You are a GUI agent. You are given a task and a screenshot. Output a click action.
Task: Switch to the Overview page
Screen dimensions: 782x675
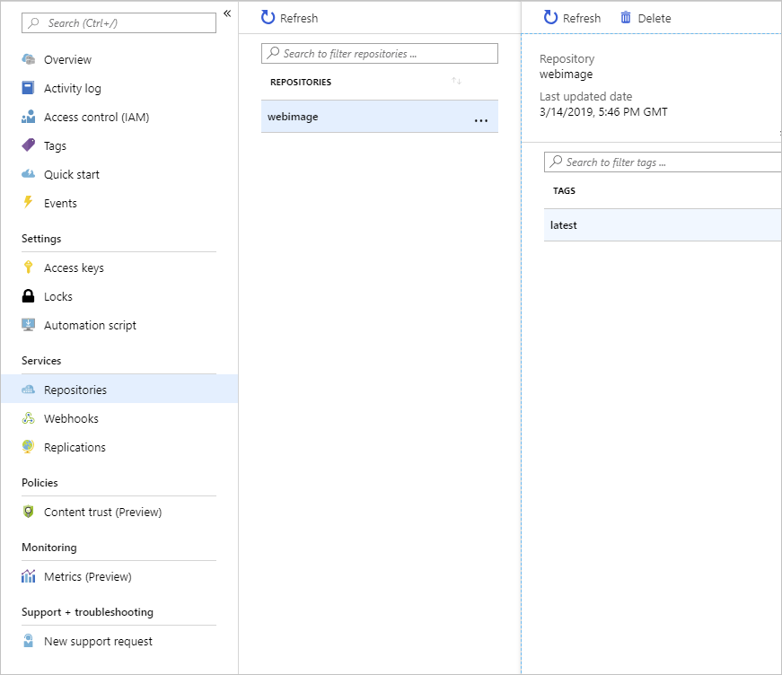[67, 59]
